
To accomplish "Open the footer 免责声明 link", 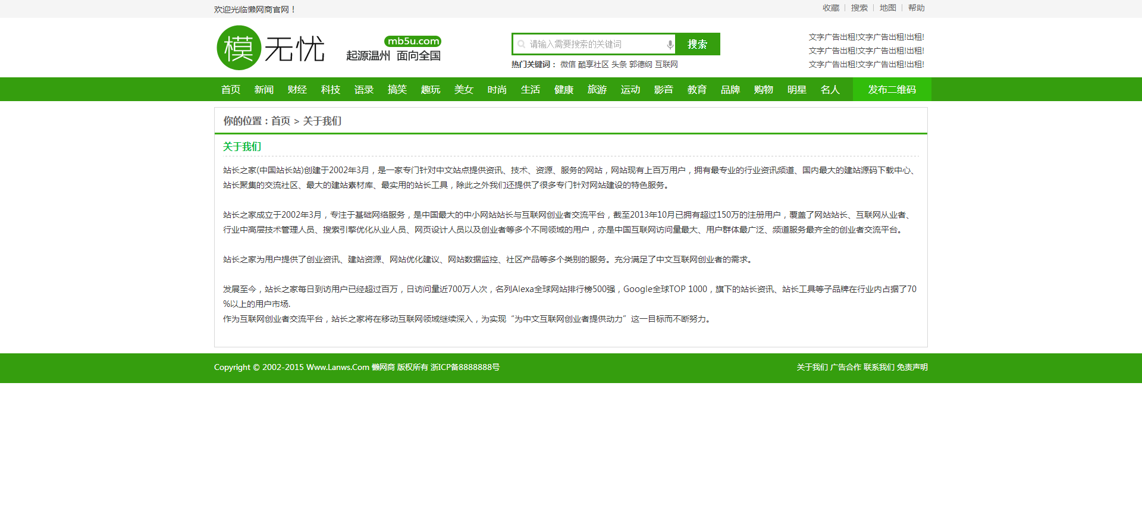I will click(x=912, y=368).
